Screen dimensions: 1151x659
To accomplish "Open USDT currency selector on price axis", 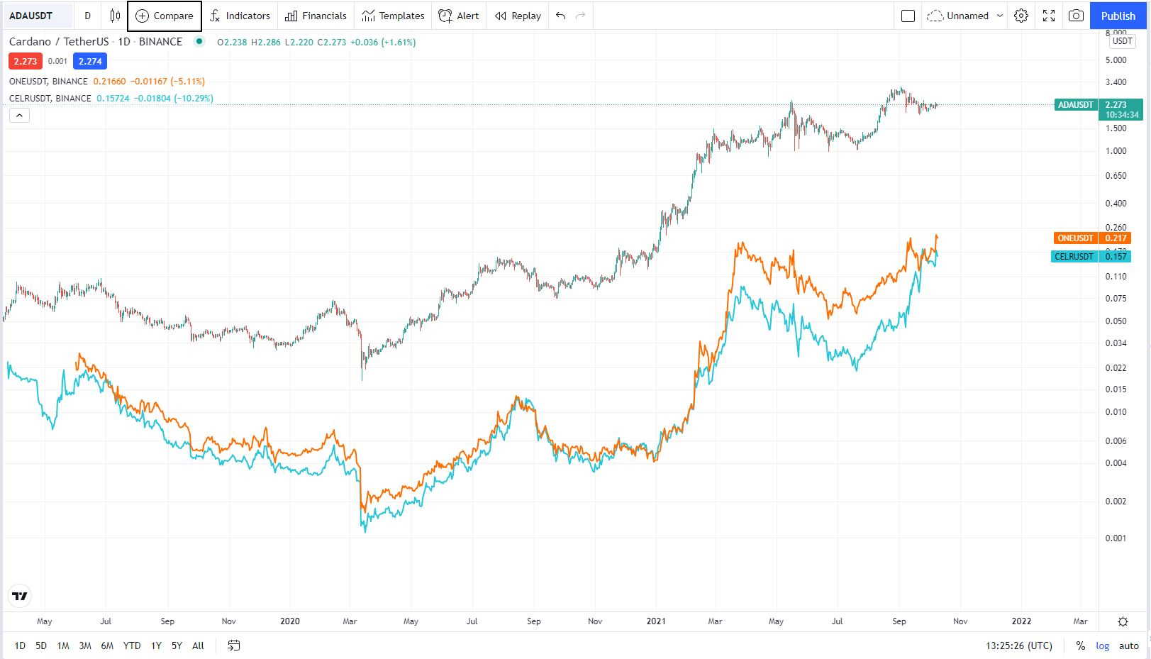I will click(1122, 41).
